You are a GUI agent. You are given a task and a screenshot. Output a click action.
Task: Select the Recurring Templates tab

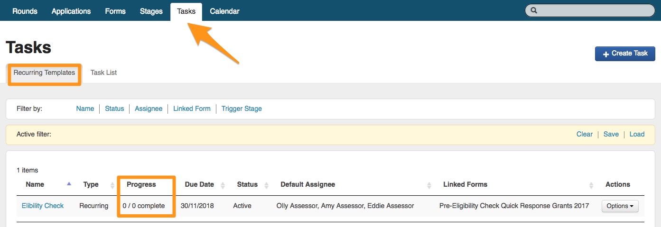pos(44,73)
